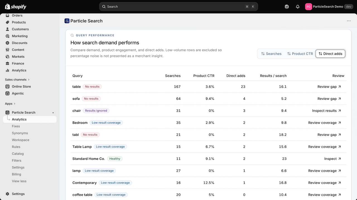
Task: Click the Results ignored badge on chair
Action: click(96, 111)
